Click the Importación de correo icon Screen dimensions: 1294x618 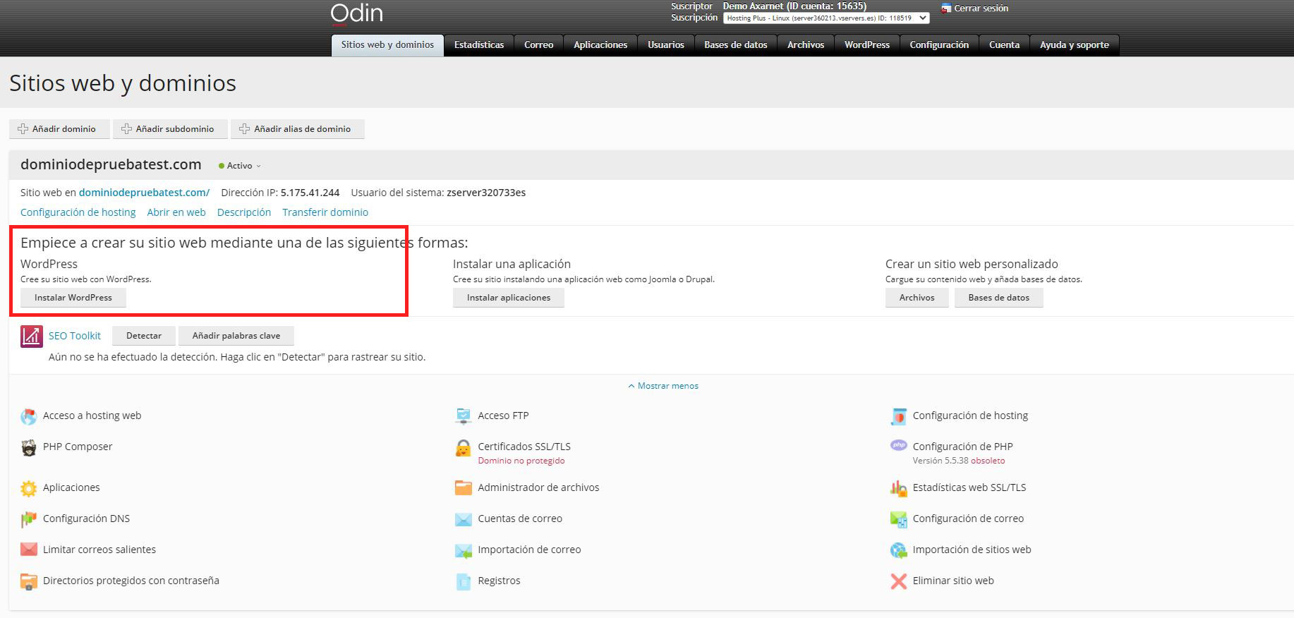463,550
